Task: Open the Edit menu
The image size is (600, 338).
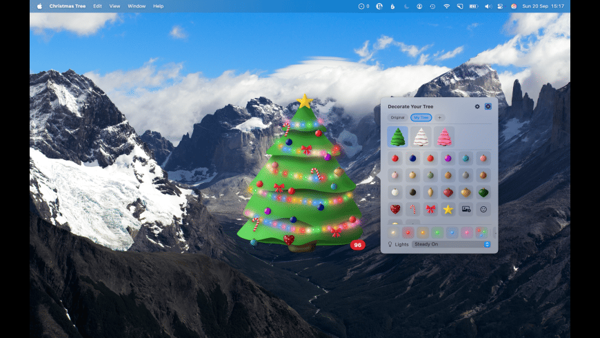Action: pos(97,6)
